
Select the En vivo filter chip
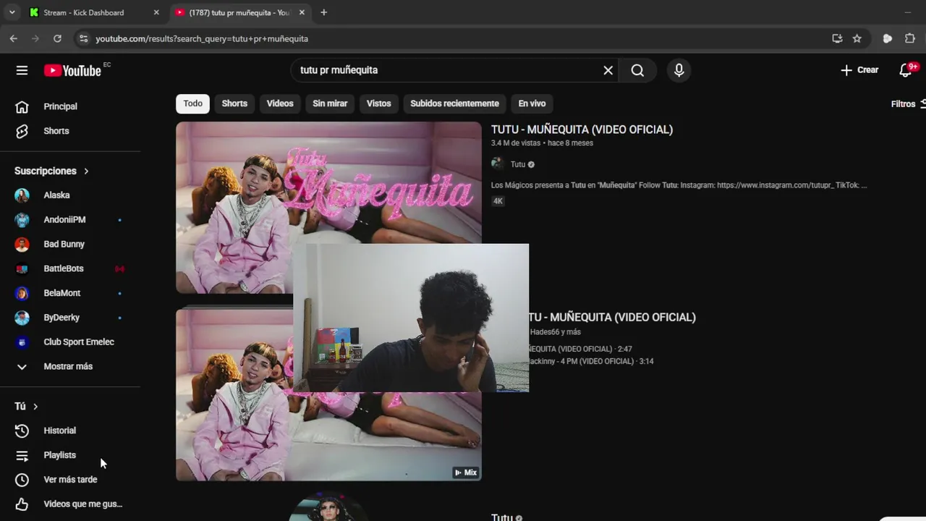click(x=532, y=103)
